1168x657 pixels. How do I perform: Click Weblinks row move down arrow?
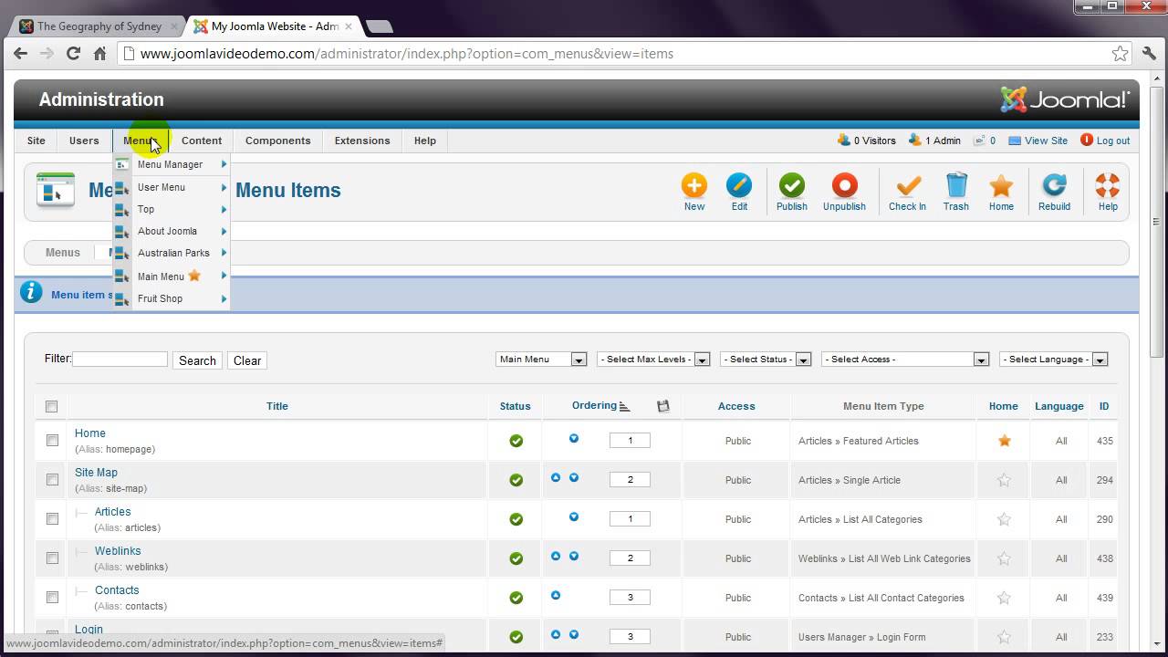574,556
